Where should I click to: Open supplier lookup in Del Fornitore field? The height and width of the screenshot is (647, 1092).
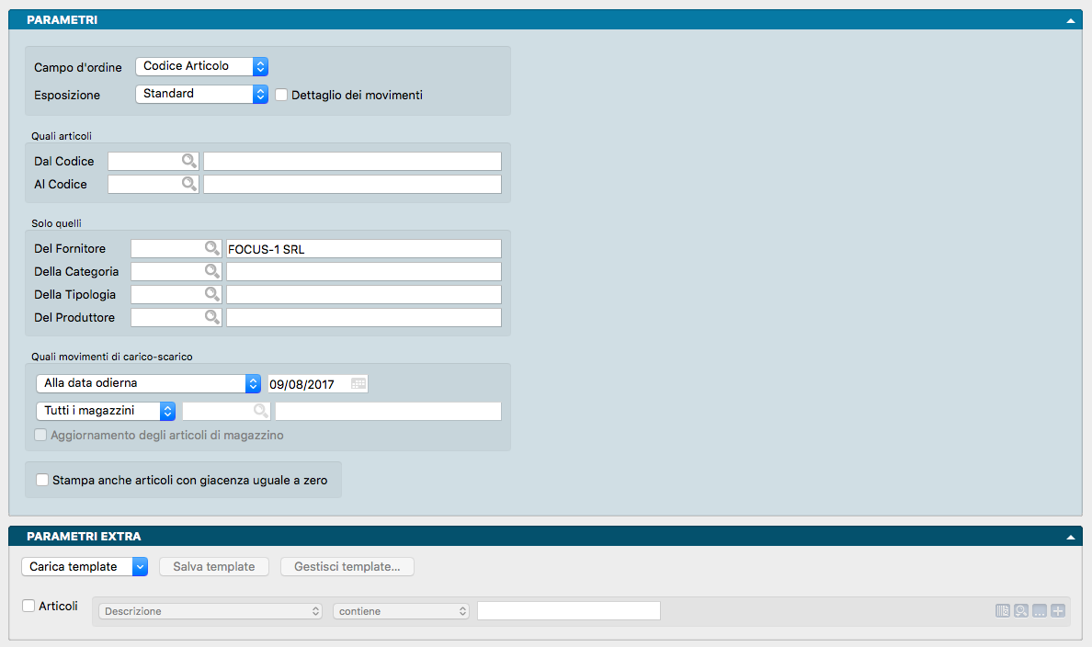[x=212, y=249]
